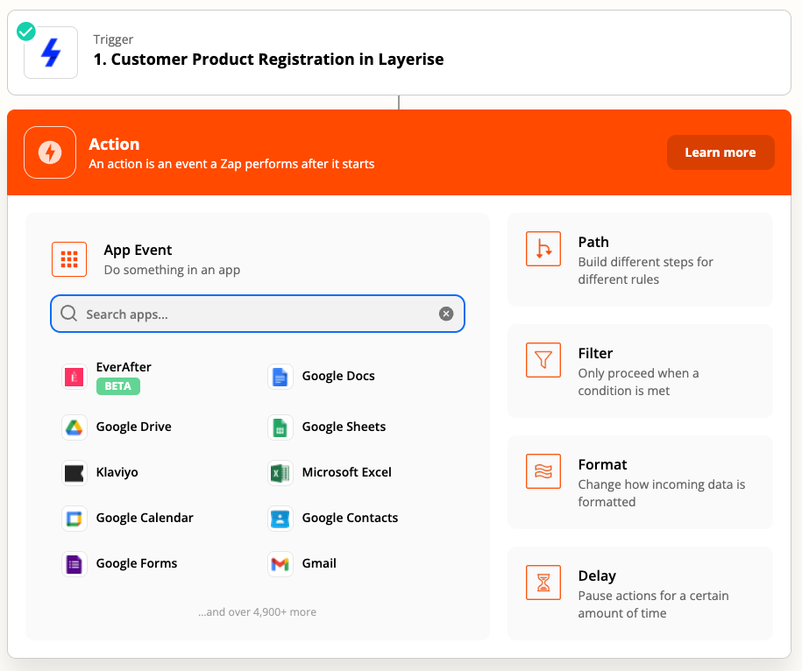Add a Path step
This screenshot has height=671, width=802.
(x=640, y=259)
